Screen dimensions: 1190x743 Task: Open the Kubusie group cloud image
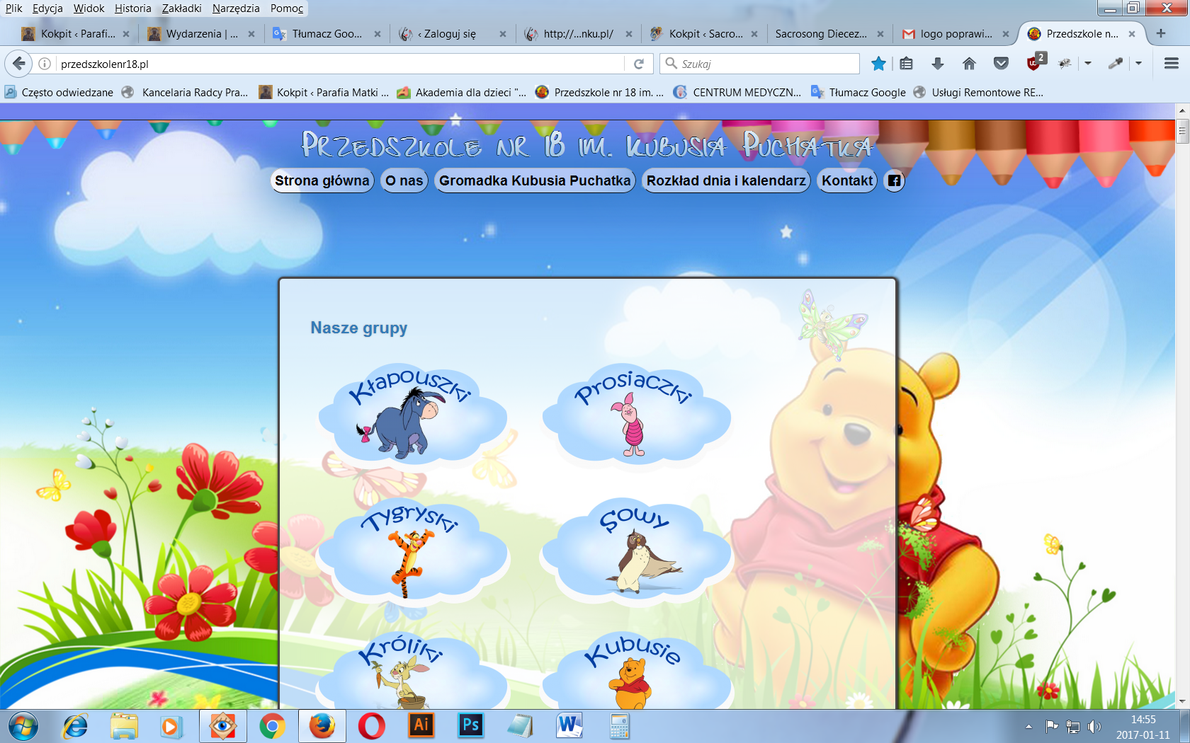[635, 671]
